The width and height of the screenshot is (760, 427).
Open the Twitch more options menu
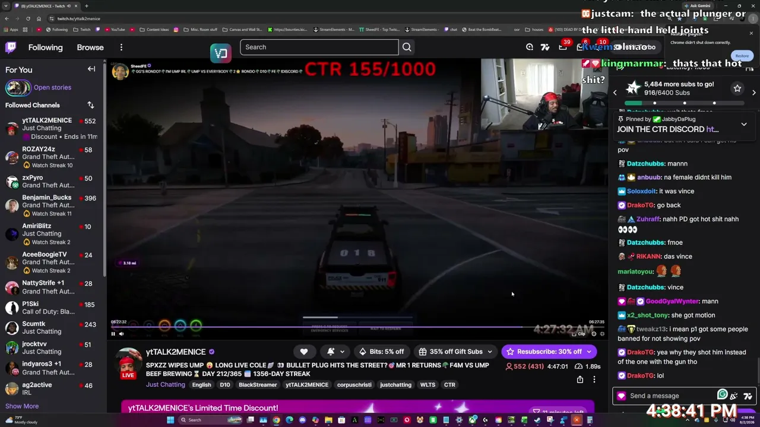click(121, 47)
